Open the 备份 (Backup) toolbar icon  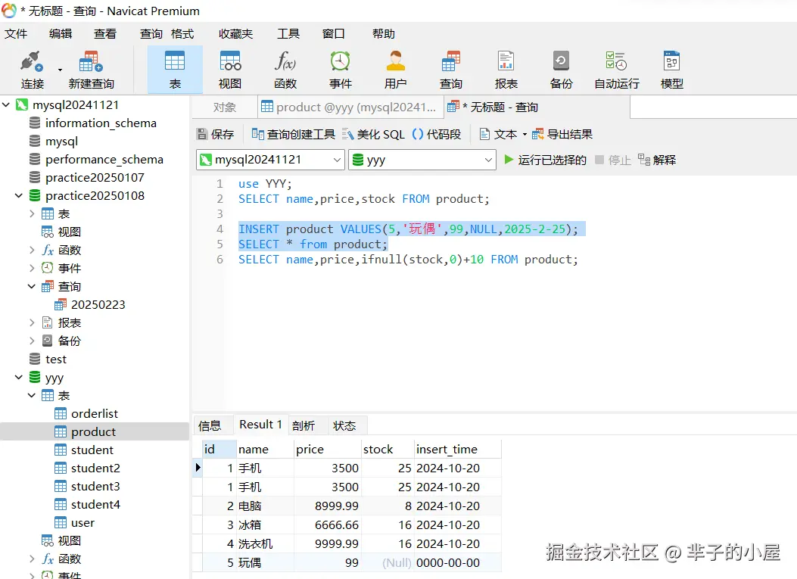(x=561, y=70)
